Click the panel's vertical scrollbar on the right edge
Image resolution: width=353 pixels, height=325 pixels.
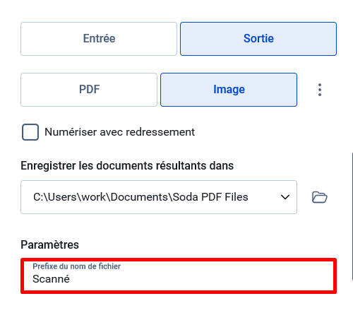click(352, 216)
